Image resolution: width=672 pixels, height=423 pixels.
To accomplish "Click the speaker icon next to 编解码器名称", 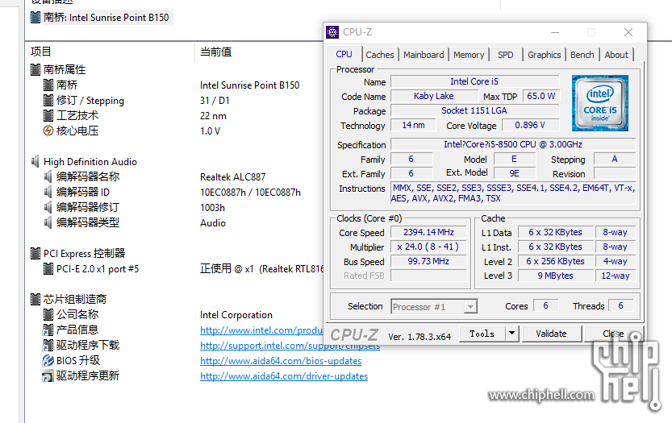I will click(x=48, y=176).
